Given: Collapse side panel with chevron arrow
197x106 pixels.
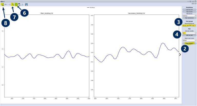Looking at the screenshot, I should click(180, 55).
